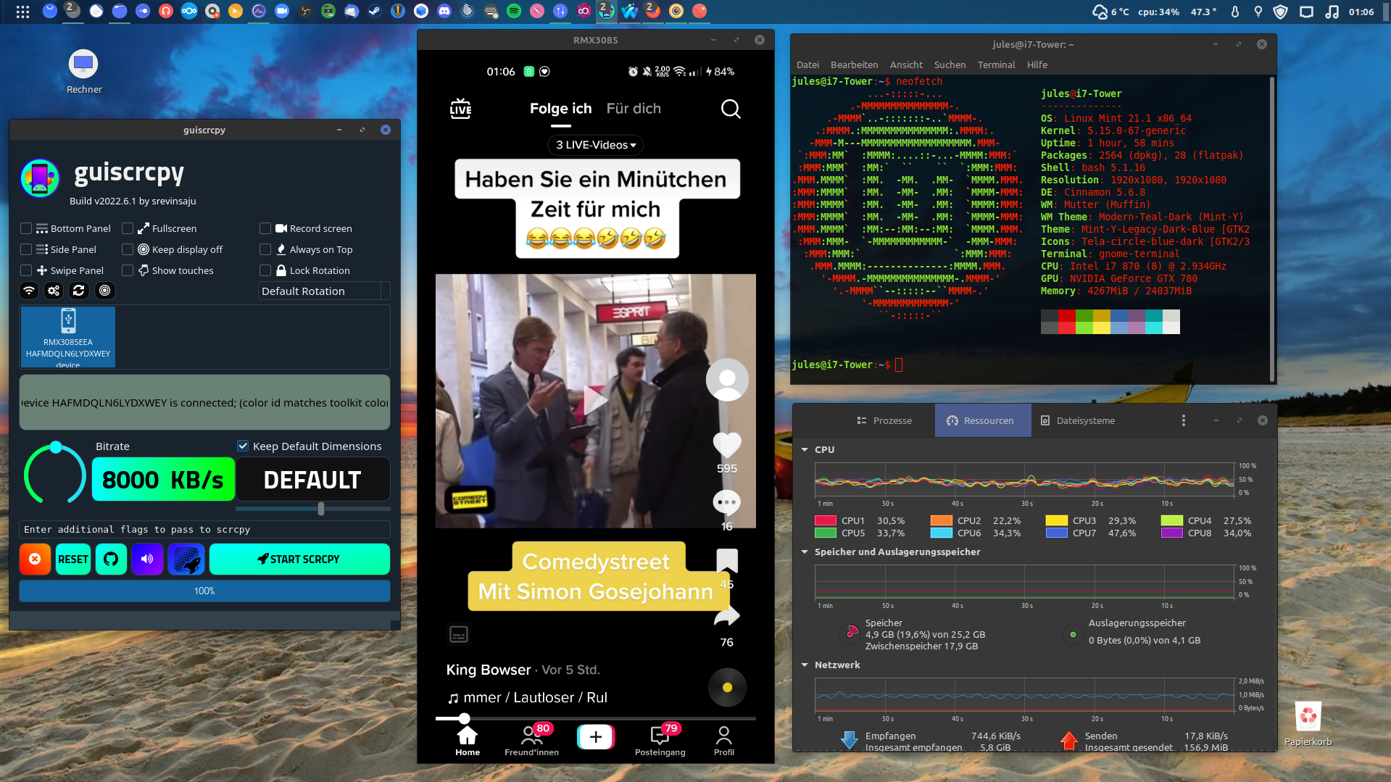Image resolution: width=1391 pixels, height=782 pixels.
Task: Bookmark the video with the save icon
Action: click(727, 560)
